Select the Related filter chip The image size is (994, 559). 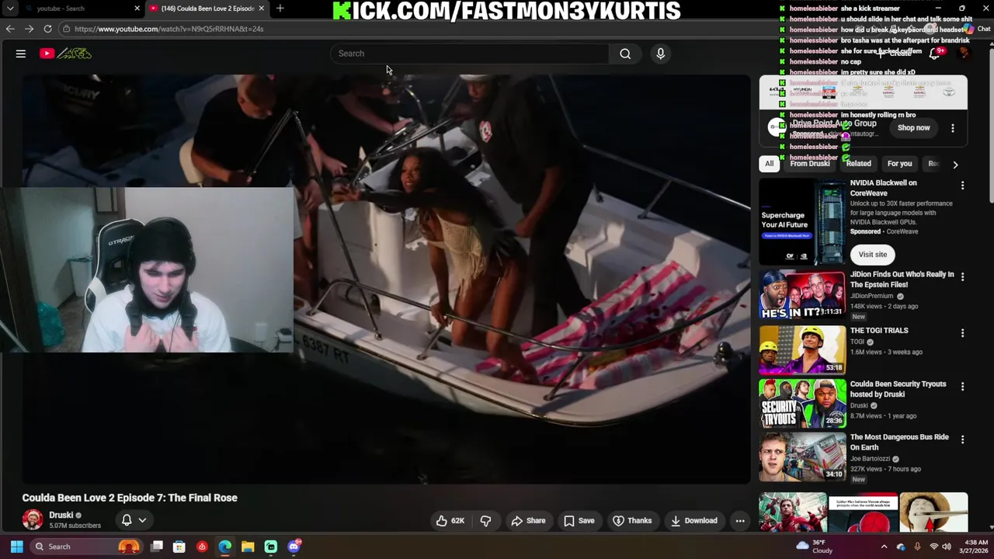click(858, 164)
